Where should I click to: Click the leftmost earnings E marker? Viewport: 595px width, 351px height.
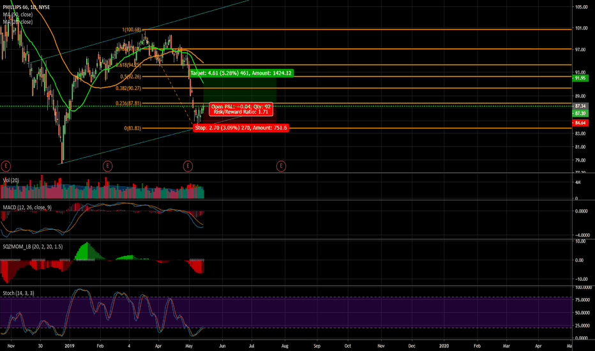(6, 166)
